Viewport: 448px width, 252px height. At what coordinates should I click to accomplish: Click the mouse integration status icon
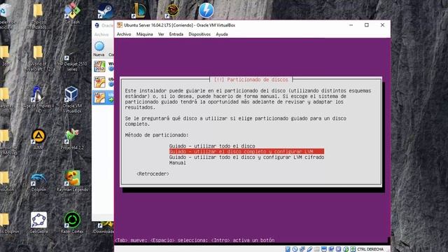click(346, 249)
